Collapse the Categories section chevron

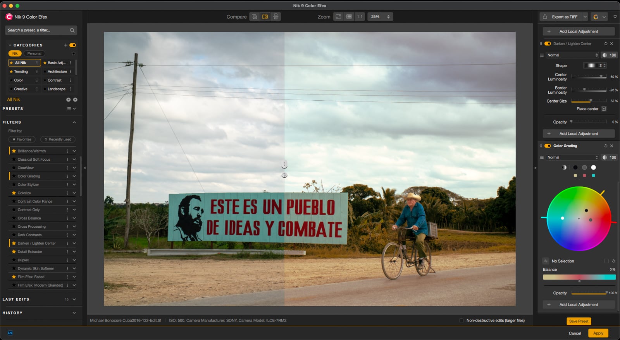10,45
